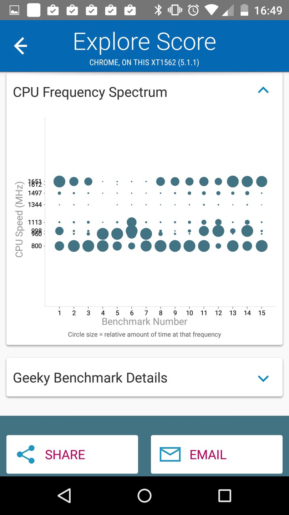Tap the image notification icon
Screen dimensions: 289x515
(x=14, y=10)
